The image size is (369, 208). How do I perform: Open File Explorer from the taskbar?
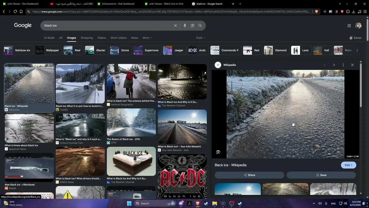pos(214,203)
